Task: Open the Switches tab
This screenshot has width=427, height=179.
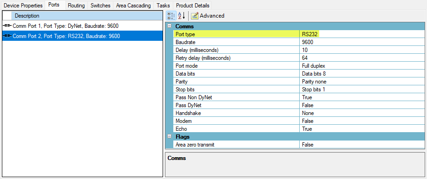Action: coord(100,6)
